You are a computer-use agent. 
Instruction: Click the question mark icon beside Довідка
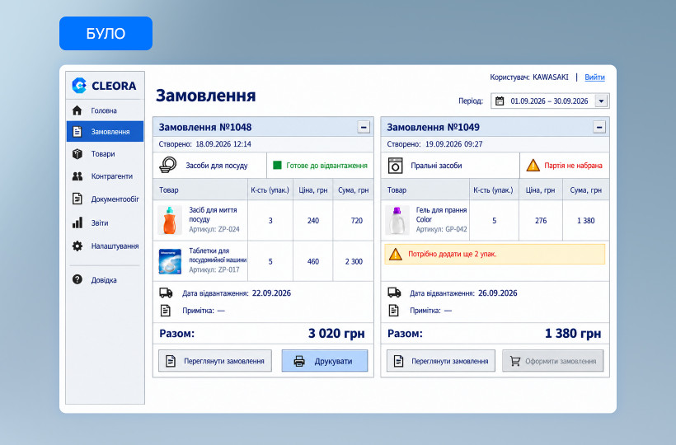[x=77, y=279]
